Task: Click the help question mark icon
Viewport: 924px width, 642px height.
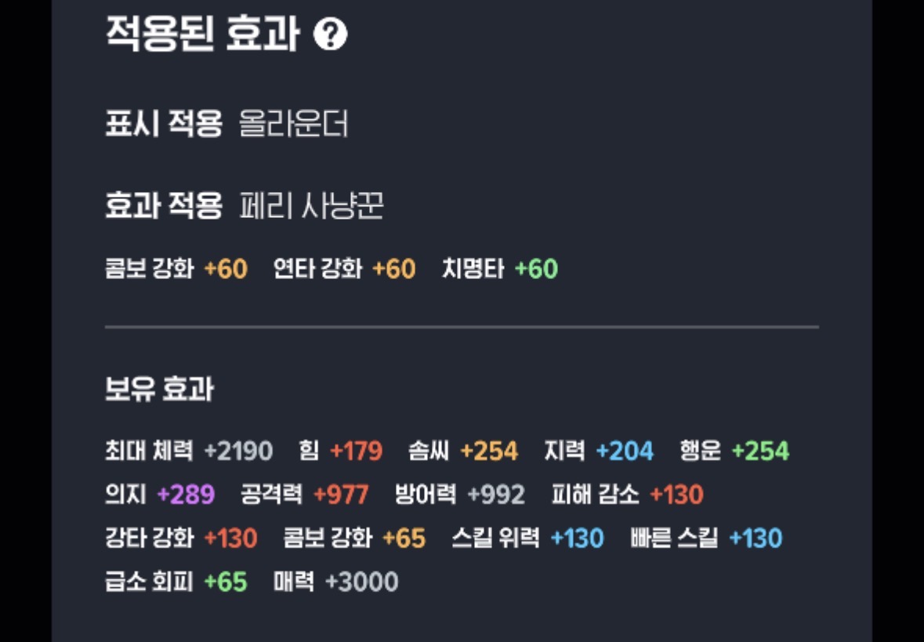Action: pyautogui.click(x=330, y=34)
